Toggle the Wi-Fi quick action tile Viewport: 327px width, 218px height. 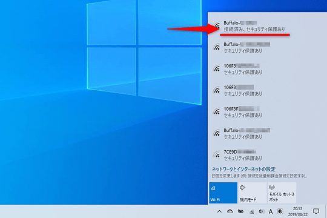pyautogui.click(x=223, y=193)
